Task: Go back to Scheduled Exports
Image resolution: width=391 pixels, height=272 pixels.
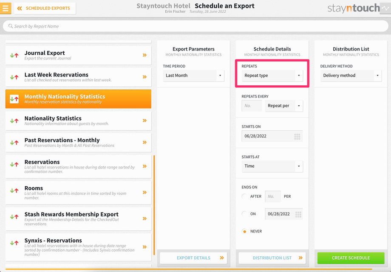Action: pos(45,8)
